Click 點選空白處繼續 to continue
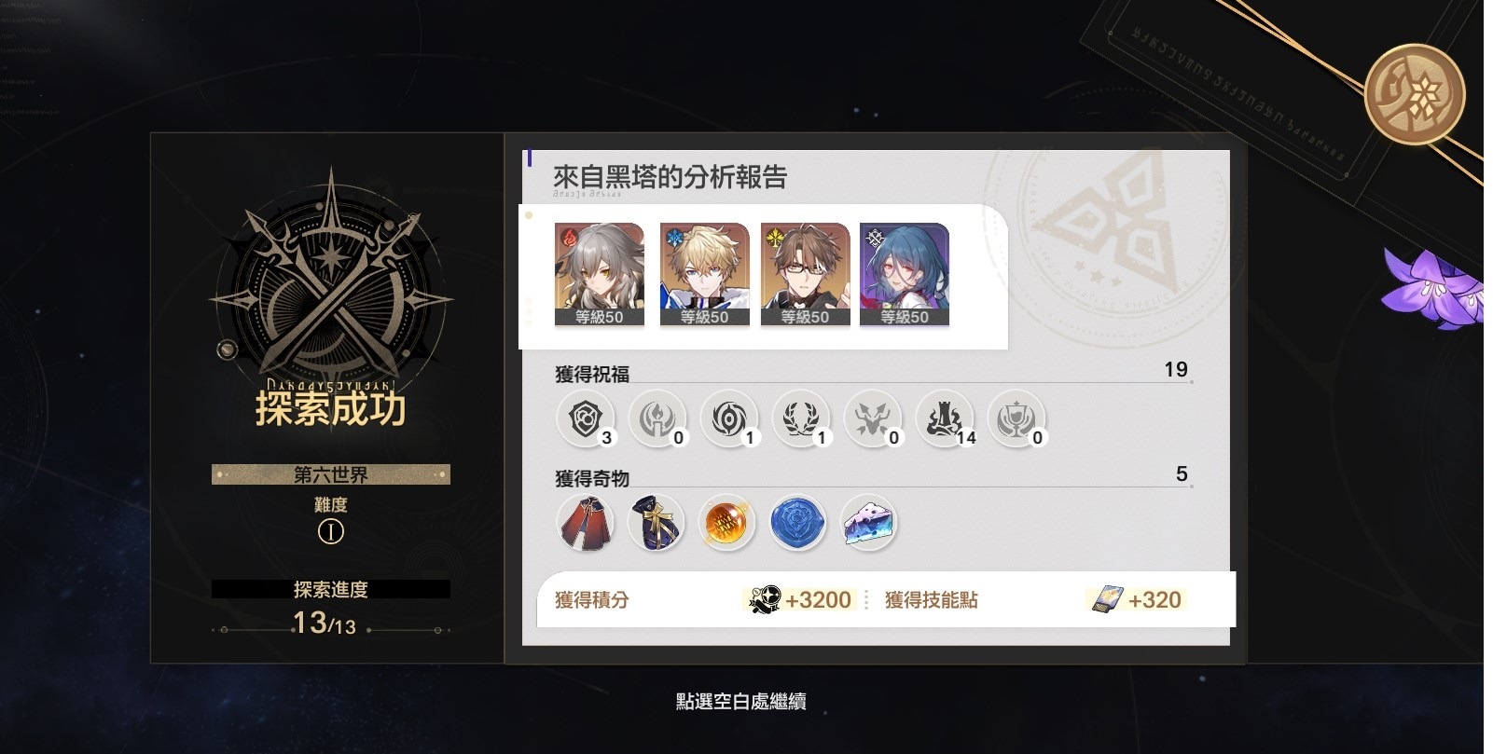Screen dimensions: 1493x754 [x=740, y=702]
